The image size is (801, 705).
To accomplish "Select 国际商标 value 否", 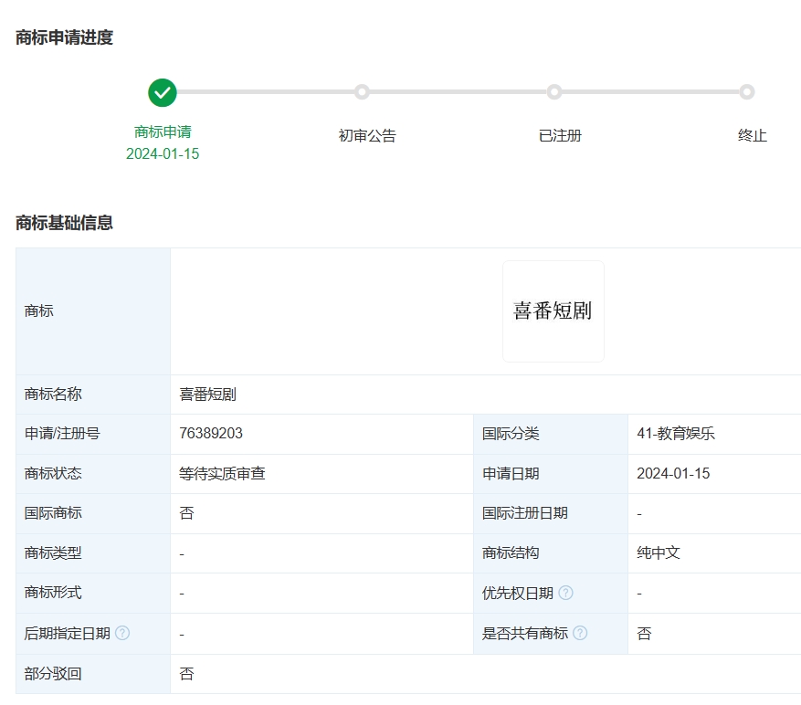I will tap(186, 513).
